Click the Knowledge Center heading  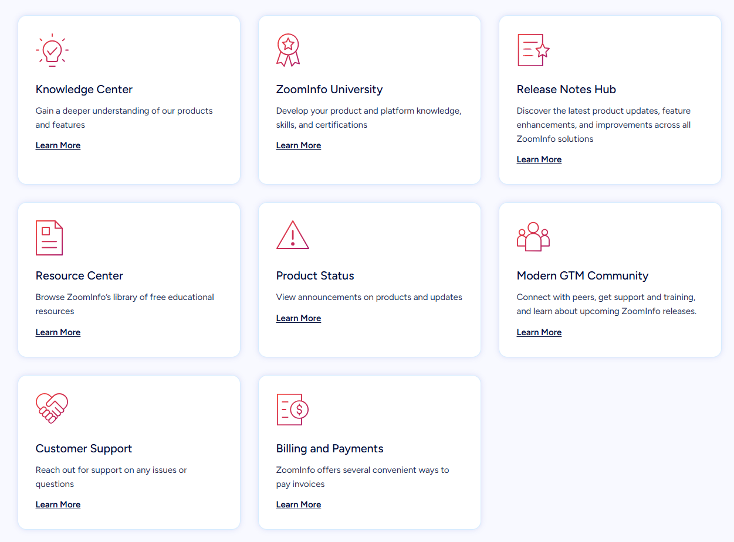click(84, 90)
